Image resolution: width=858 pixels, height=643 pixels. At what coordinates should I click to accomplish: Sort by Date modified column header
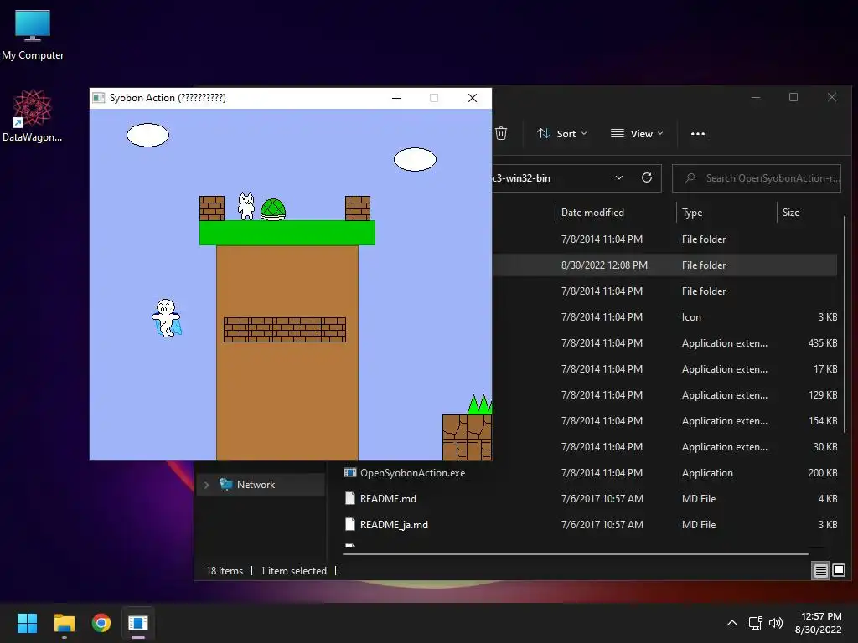[592, 212]
